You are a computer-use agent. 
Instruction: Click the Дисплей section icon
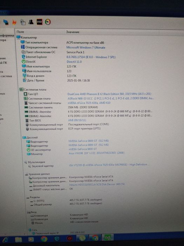(24, 137)
